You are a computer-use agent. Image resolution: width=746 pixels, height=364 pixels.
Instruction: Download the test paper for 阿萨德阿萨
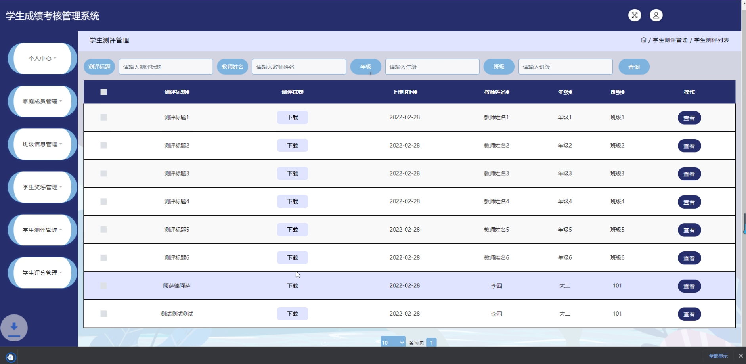click(x=293, y=286)
